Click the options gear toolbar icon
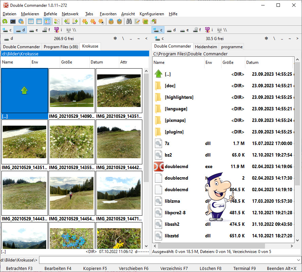The height and width of the screenshot is (272, 302). point(21,21)
